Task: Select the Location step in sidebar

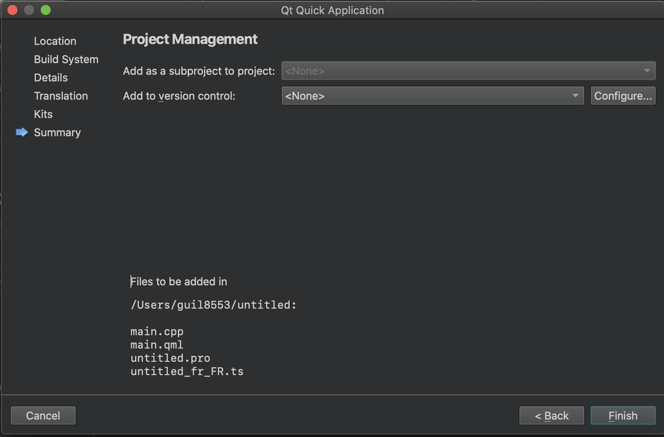Action: point(55,41)
